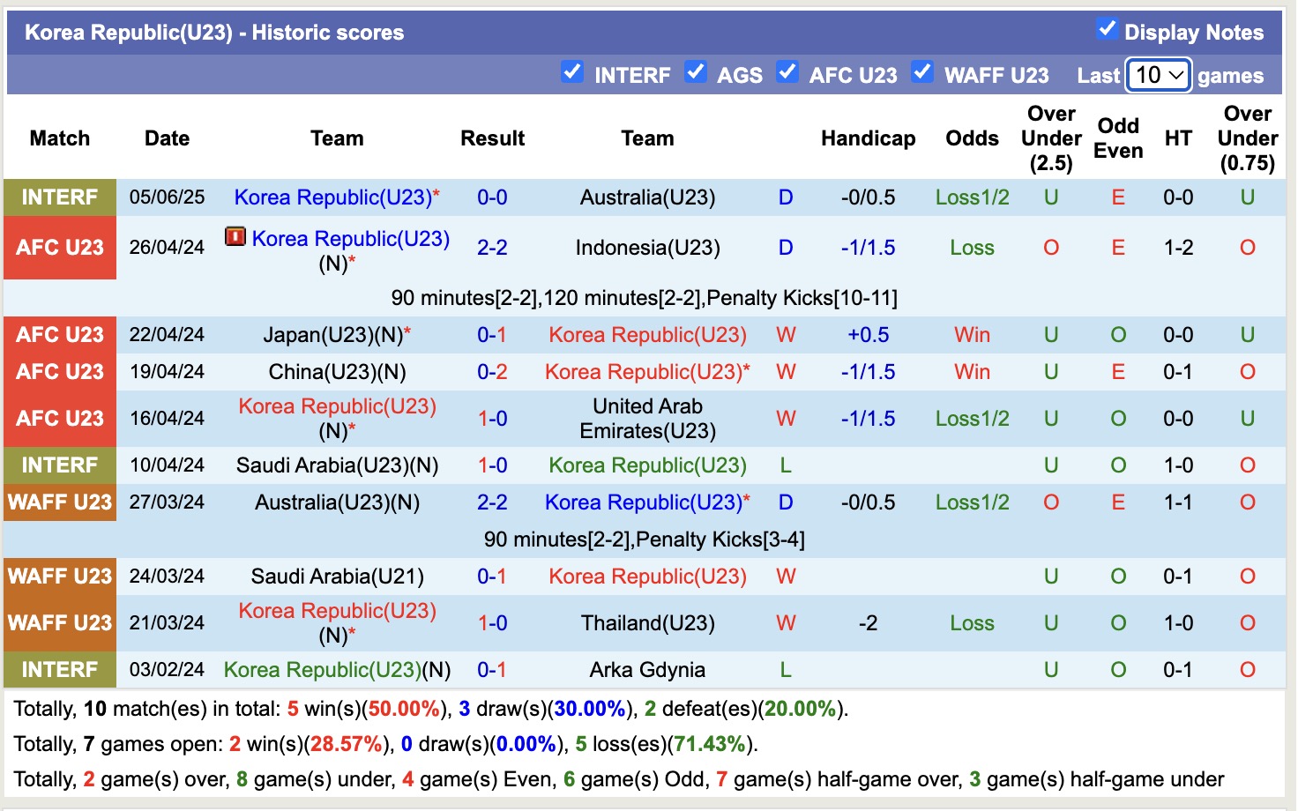Uncheck the AFC U23 filter checkbox

(x=787, y=72)
